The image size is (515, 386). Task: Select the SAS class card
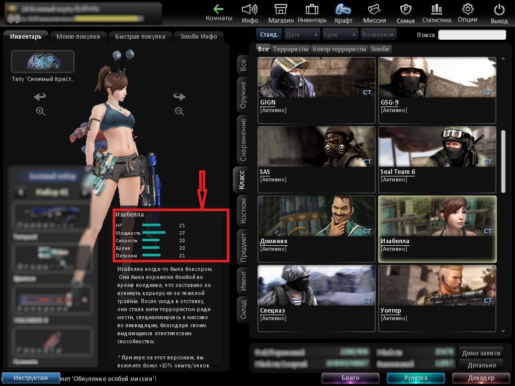tap(317, 159)
